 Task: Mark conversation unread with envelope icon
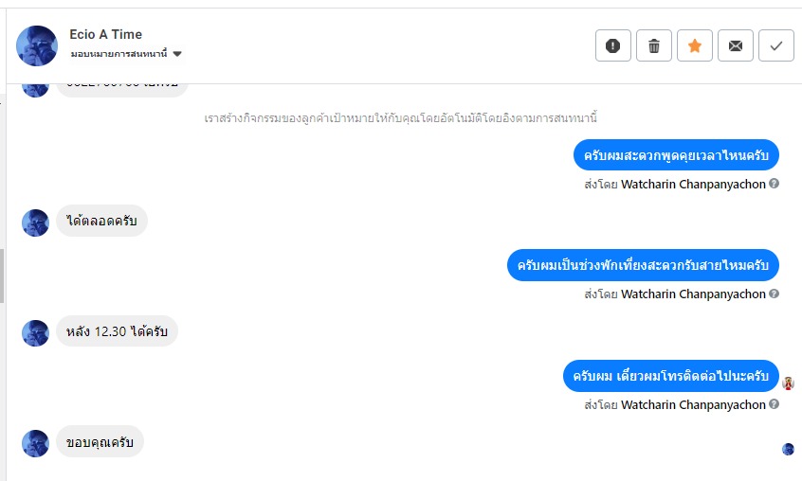736,45
